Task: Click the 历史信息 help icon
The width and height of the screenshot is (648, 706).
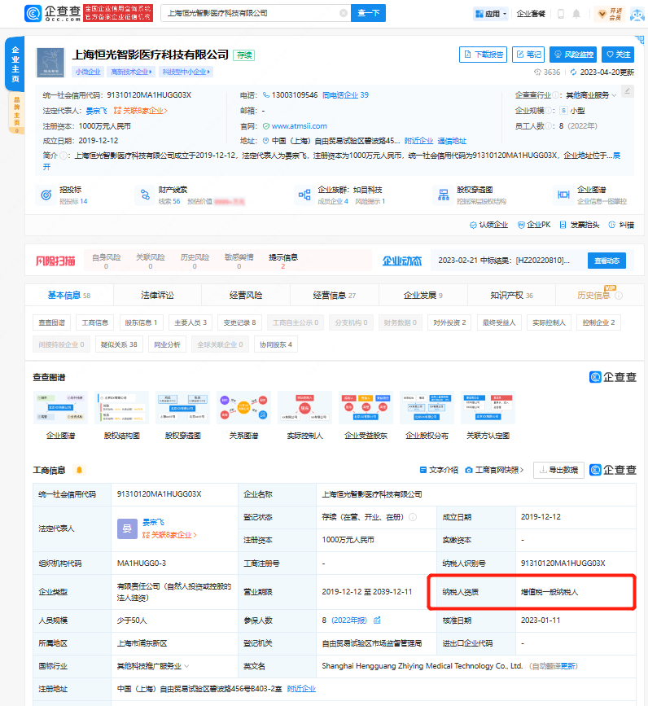Action: pyautogui.click(x=619, y=296)
